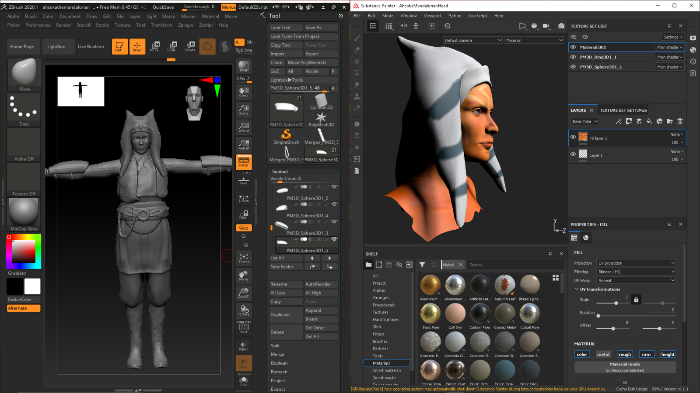Click the camera screenshot icon in Substance Painter toolbar
700x393 pixels.
pyautogui.click(x=561, y=26)
